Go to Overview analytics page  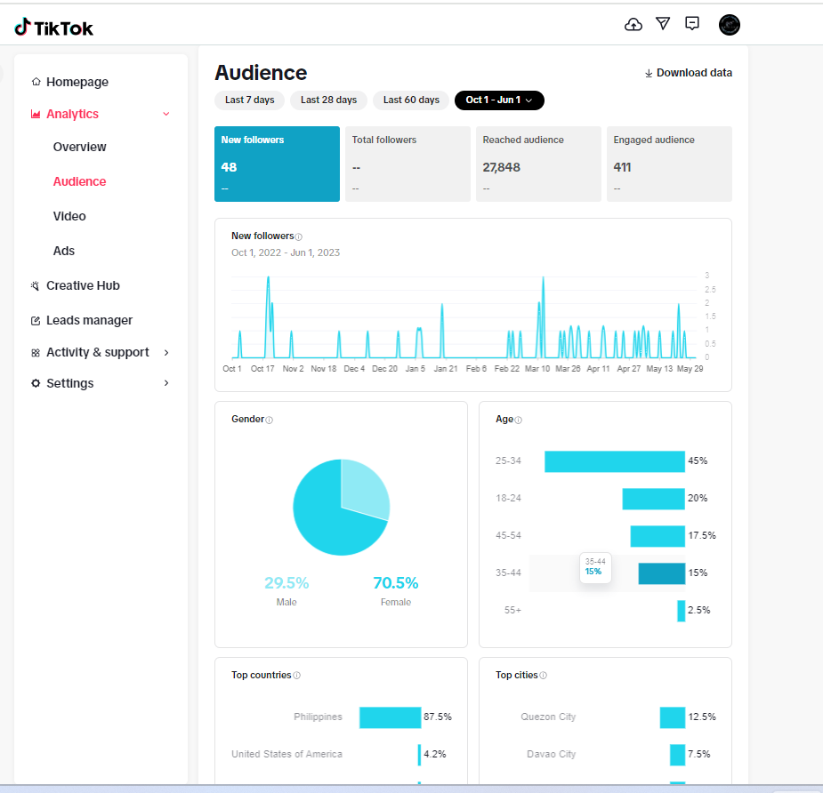[80, 148]
